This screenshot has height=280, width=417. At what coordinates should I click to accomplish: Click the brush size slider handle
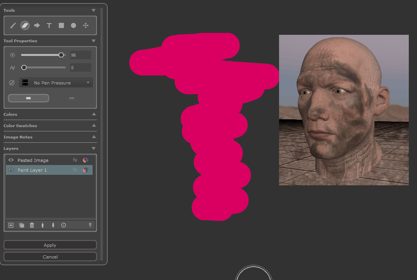pos(61,55)
